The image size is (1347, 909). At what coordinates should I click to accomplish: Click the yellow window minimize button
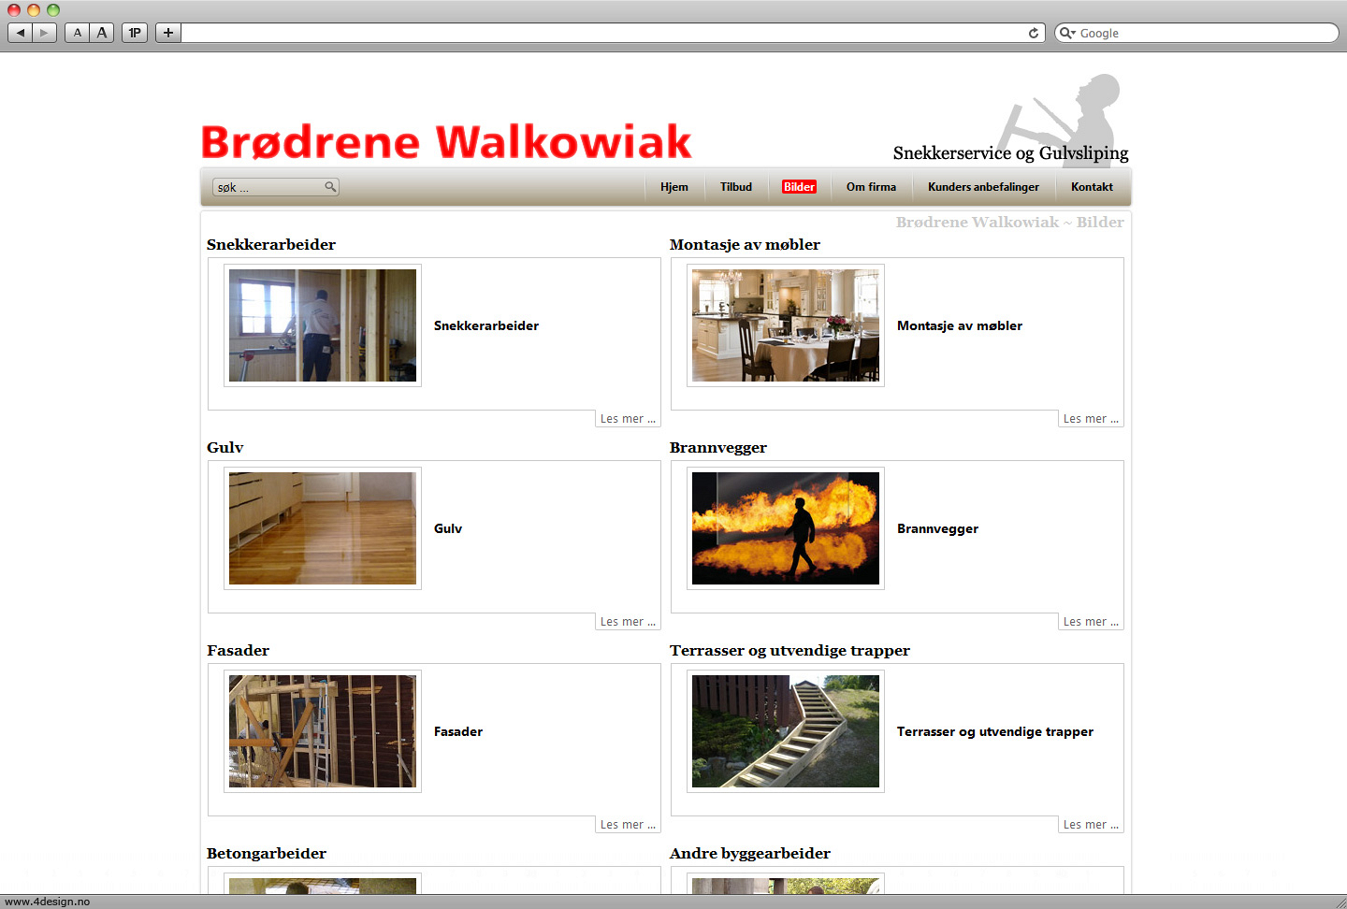pos(34,9)
